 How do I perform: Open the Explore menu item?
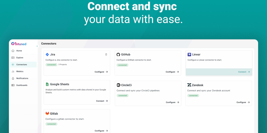[x=23, y=58]
